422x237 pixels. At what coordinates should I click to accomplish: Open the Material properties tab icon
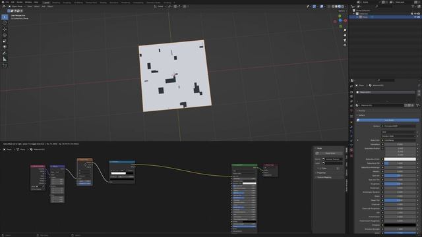click(351, 150)
